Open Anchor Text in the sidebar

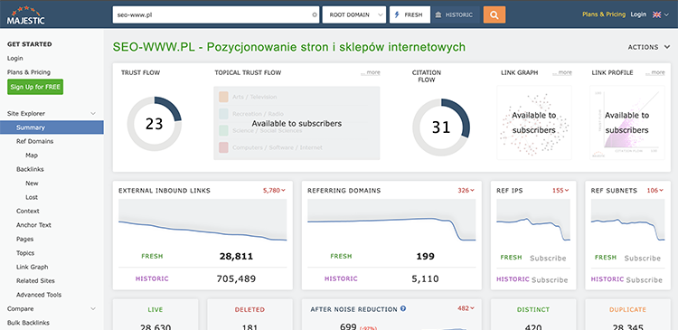point(33,225)
